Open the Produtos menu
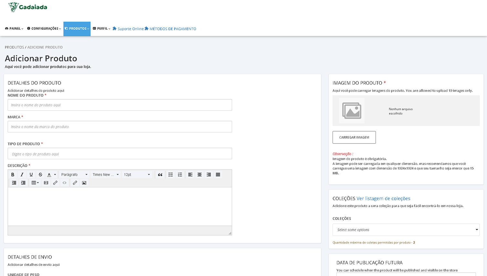Screen dimensions: 487x276 click(x=77, y=29)
